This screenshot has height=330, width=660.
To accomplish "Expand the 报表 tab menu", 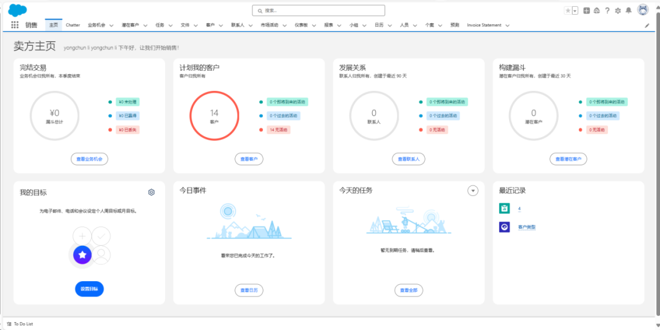I will point(339,25).
